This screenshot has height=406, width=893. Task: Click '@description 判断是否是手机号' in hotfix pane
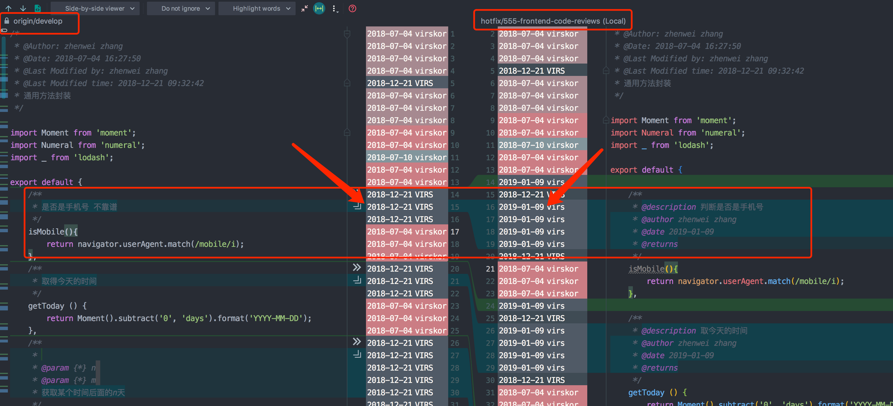702,207
